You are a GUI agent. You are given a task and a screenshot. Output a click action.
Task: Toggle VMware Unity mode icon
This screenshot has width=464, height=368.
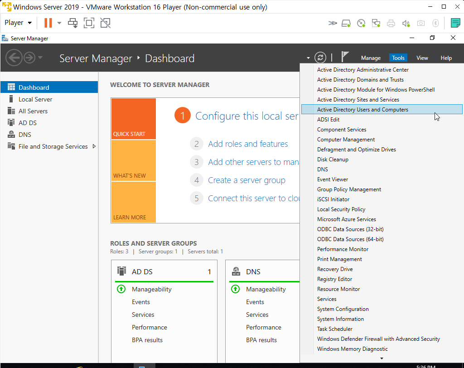(x=105, y=23)
